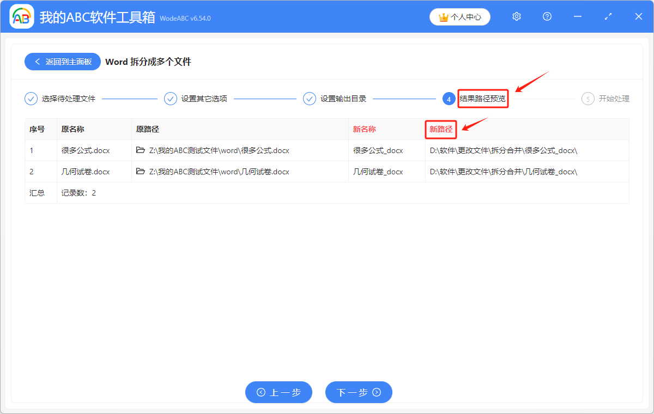Open the settings gear icon

point(516,16)
